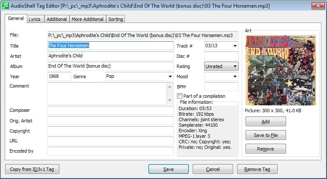Click the Remove Tag button
This screenshot has width=327, height=179.
coord(257,169)
